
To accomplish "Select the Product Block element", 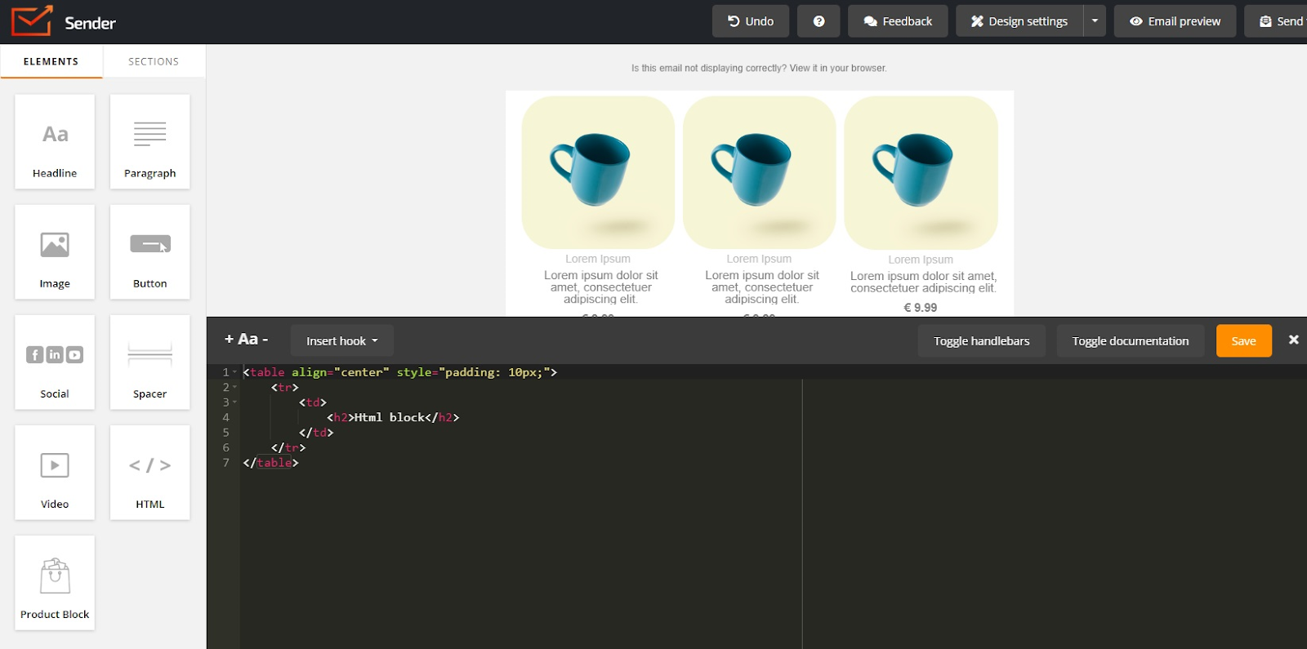I will (x=55, y=583).
